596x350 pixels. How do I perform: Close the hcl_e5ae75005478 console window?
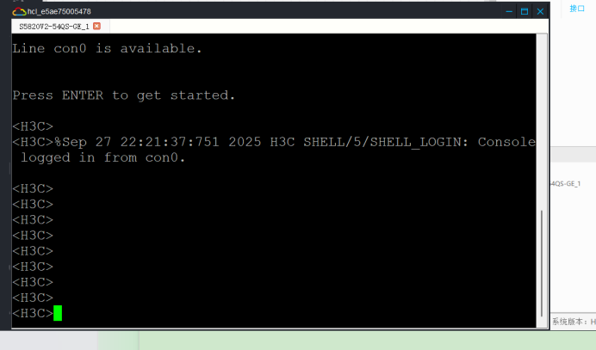540,12
